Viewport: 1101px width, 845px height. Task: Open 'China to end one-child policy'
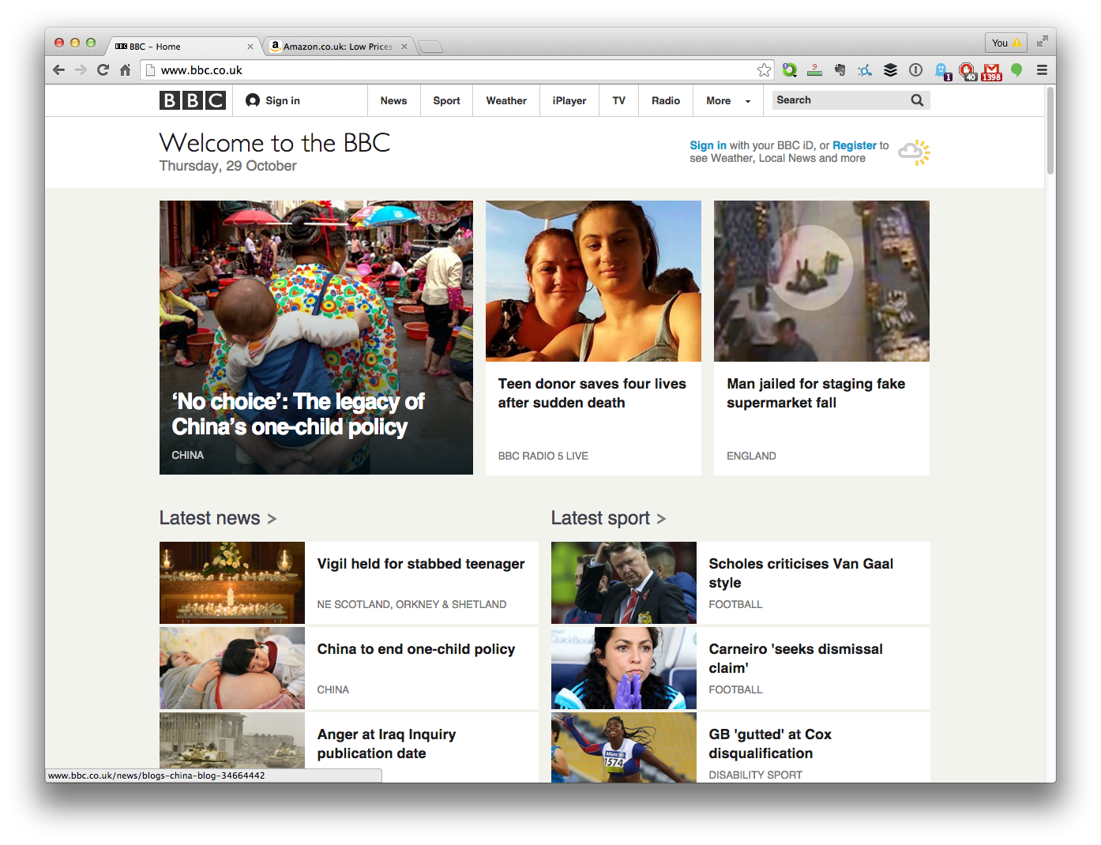pos(415,649)
